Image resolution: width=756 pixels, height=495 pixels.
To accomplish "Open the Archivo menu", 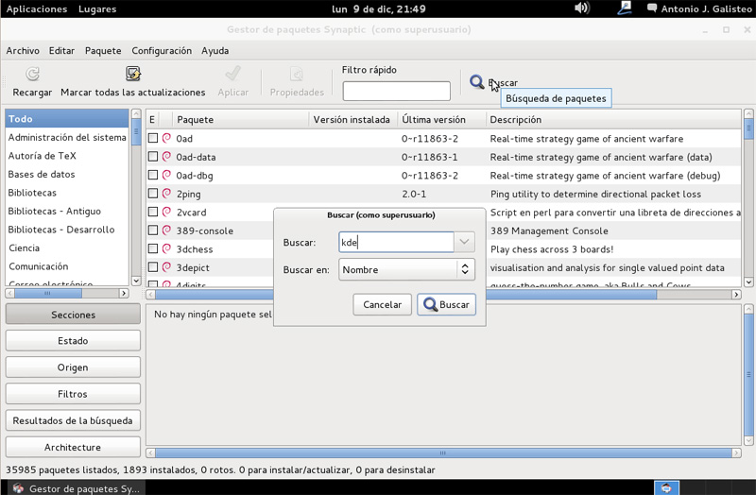I will click(x=23, y=51).
